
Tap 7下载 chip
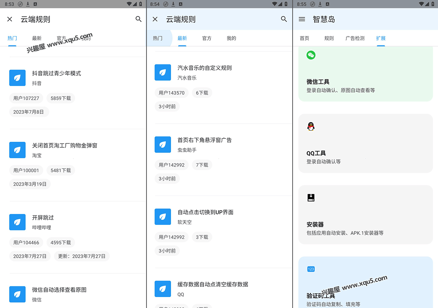click(x=202, y=165)
